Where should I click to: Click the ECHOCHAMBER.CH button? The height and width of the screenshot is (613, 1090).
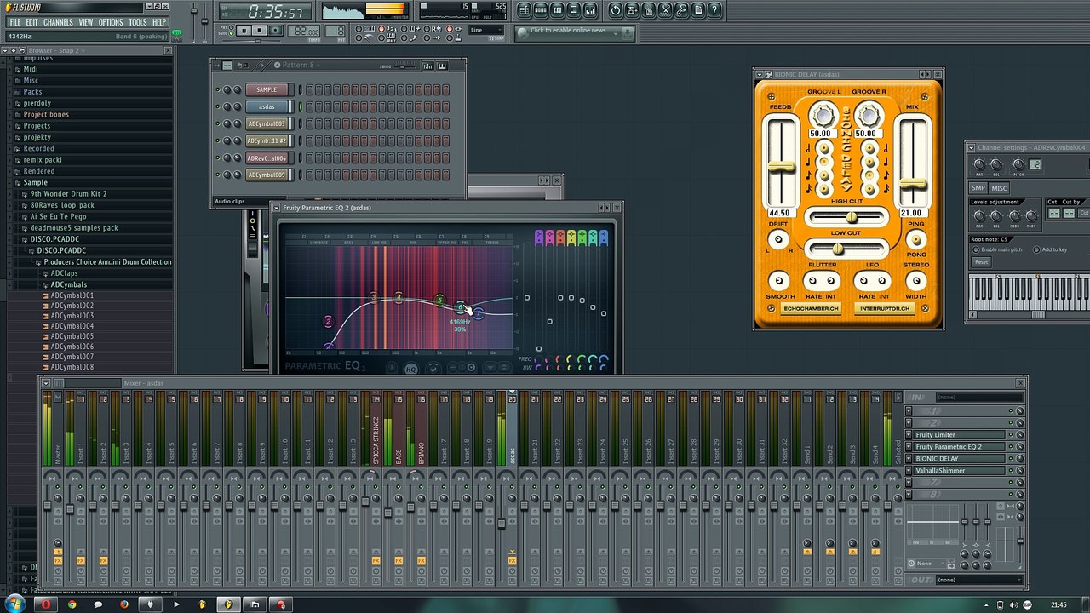pyautogui.click(x=812, y=308)
